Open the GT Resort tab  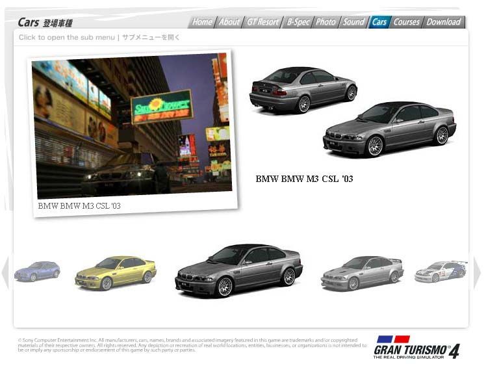click(262, 22)
